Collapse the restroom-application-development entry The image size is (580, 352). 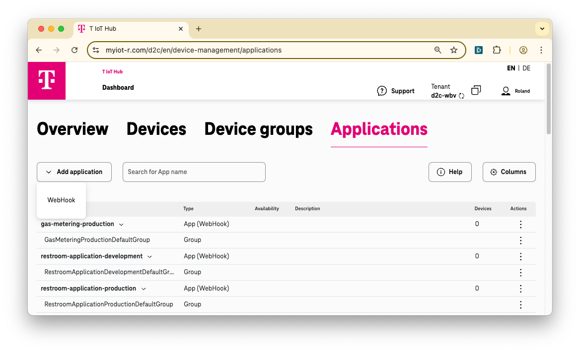point(149,256)
